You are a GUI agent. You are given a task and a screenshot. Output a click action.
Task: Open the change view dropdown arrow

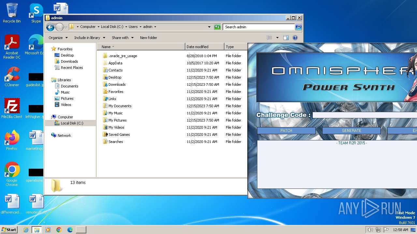pyautogui.click(x=277, y=38)
